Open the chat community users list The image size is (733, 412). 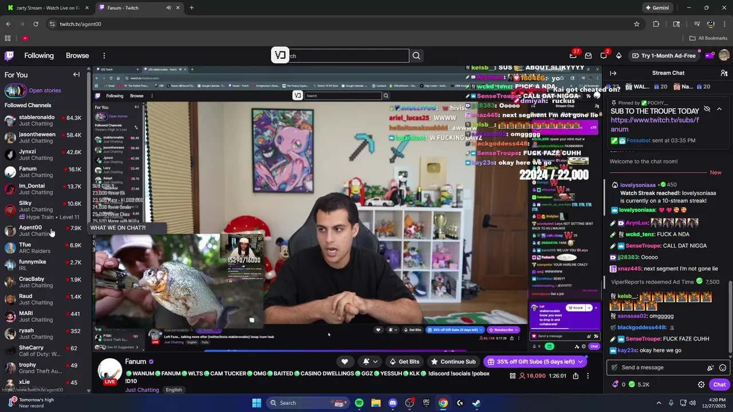724,73
